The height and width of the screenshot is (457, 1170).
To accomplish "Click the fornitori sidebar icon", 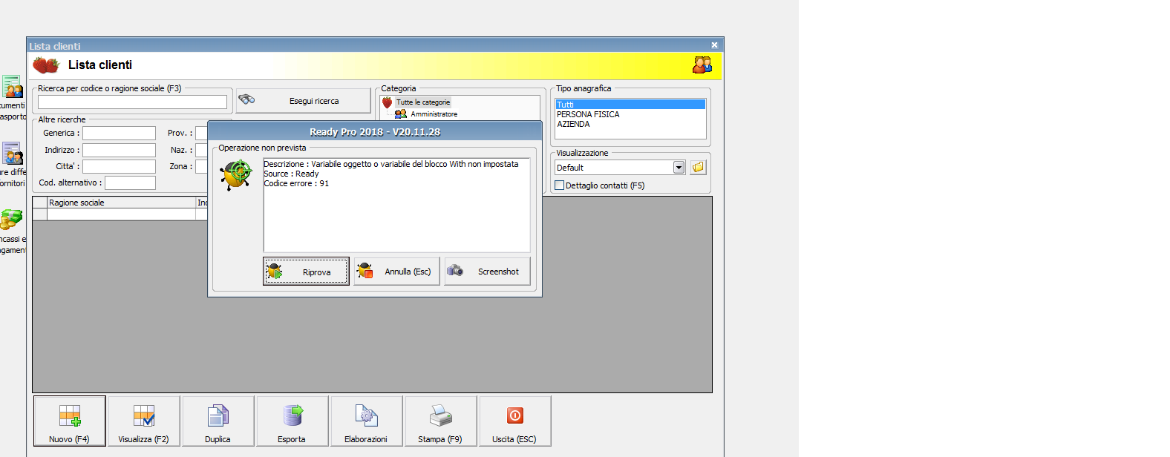I will coord(12,154).
